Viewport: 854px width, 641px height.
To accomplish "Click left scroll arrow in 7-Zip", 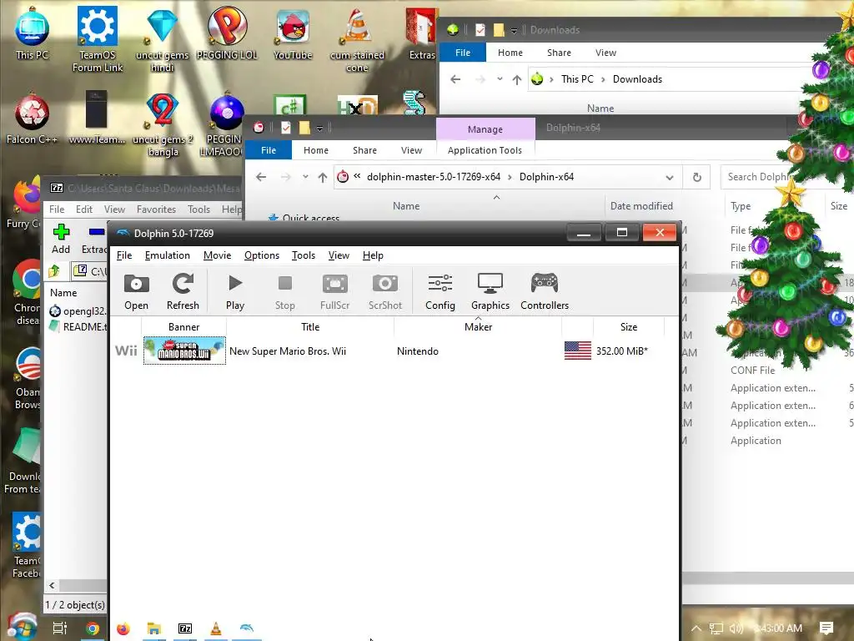I will pos(52,585).
